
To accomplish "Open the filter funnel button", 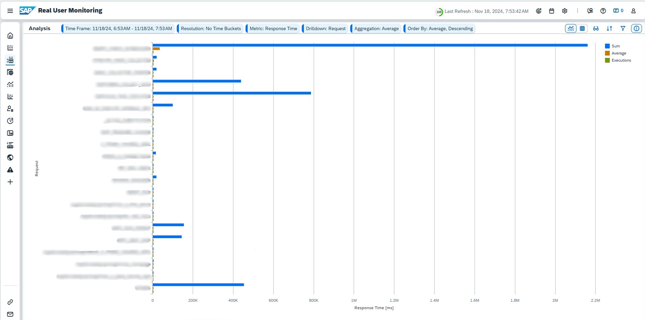I will point(623,28).
